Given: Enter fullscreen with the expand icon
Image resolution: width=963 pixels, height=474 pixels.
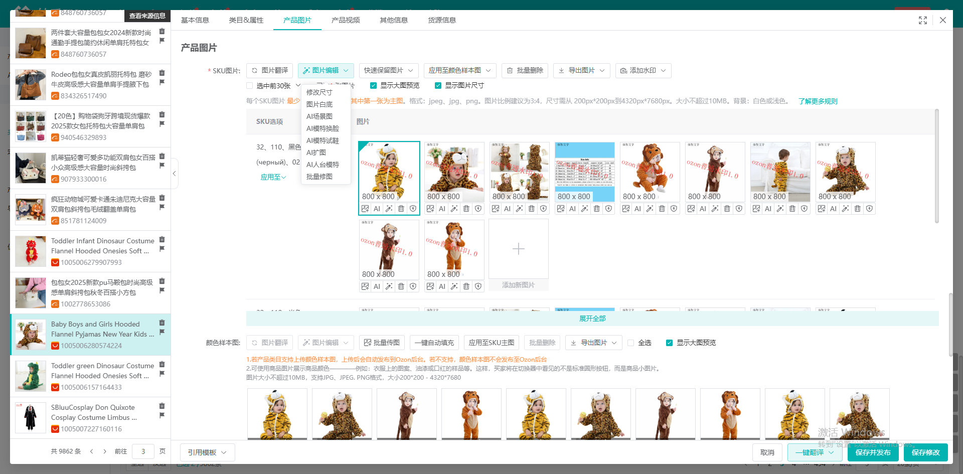Looking at the screenshot, I should click(922, 20).
